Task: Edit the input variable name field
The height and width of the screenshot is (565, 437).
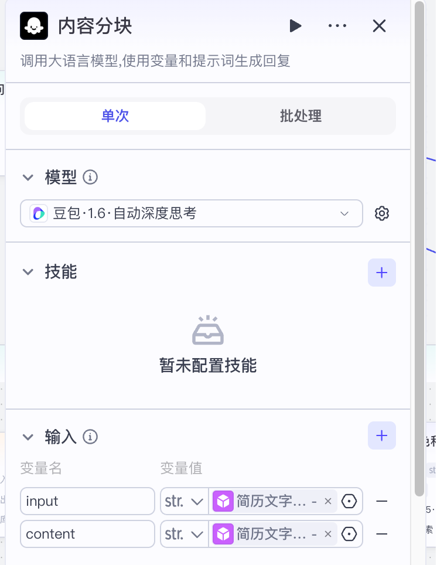Action: (87, 501)
